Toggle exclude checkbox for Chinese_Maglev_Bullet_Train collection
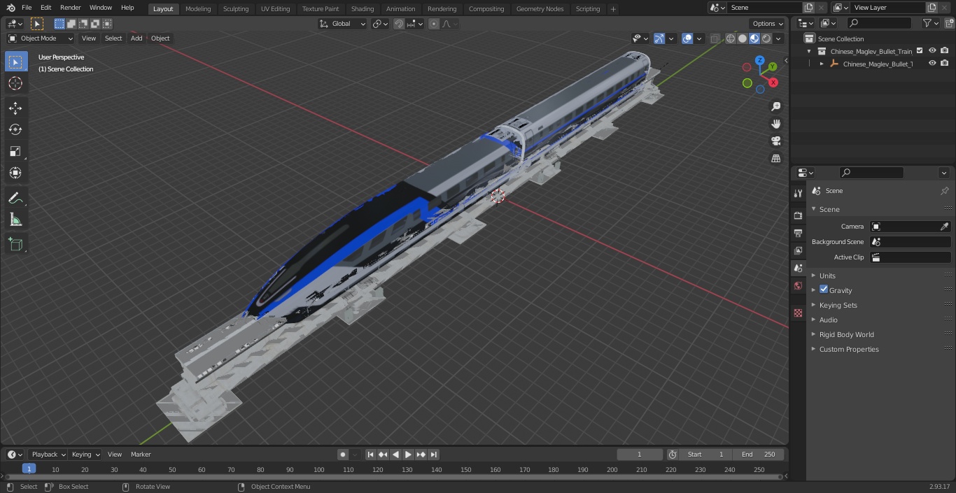The image size is (956, 493). tap(920, 51)
